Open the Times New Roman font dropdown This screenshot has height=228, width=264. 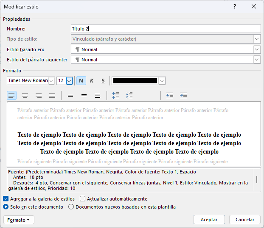[x=52, y=81]
